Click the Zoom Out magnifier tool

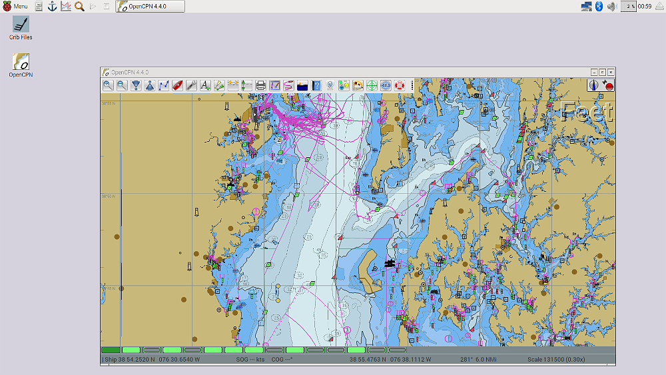[122, 85]
